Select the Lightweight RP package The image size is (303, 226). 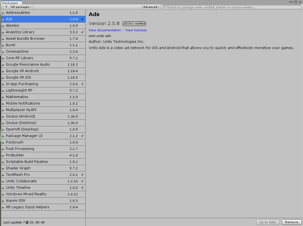pos(43,90)
